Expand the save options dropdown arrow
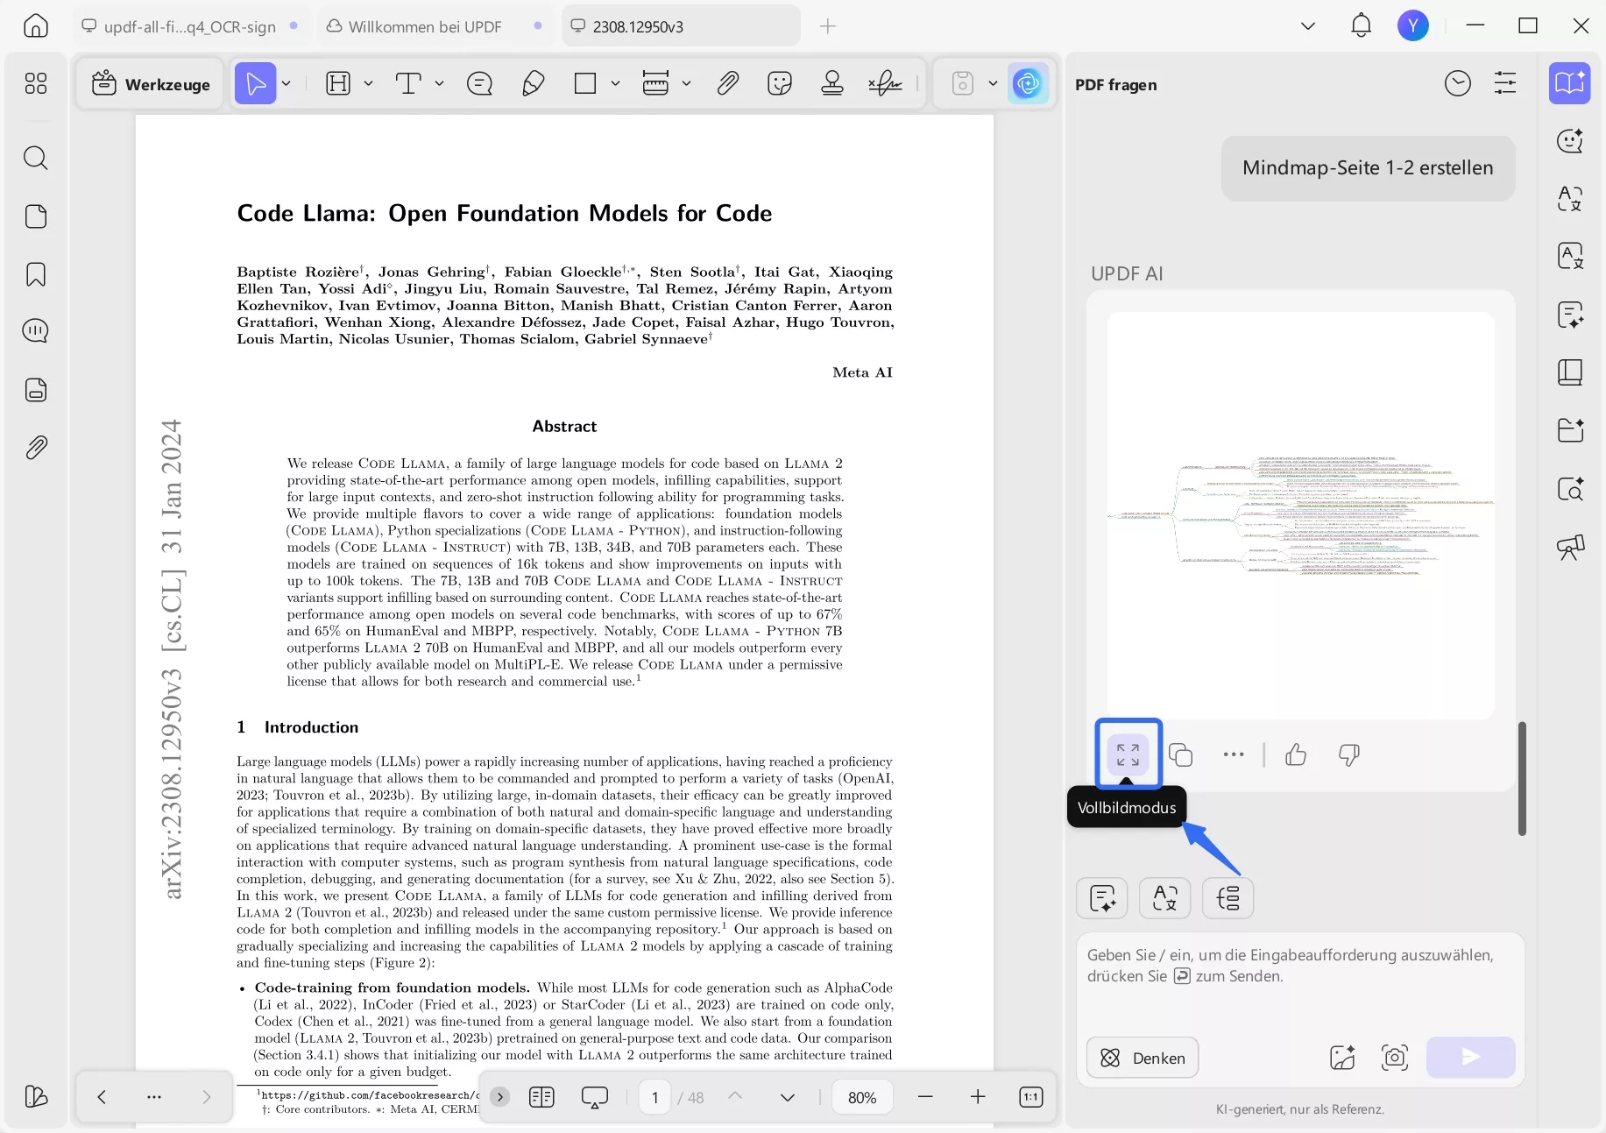Screen dimensions: 1606x1133 (993, 84)
